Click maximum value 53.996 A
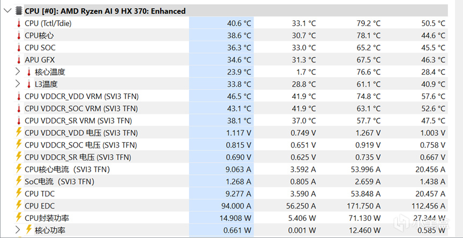 tap(367, 170)
